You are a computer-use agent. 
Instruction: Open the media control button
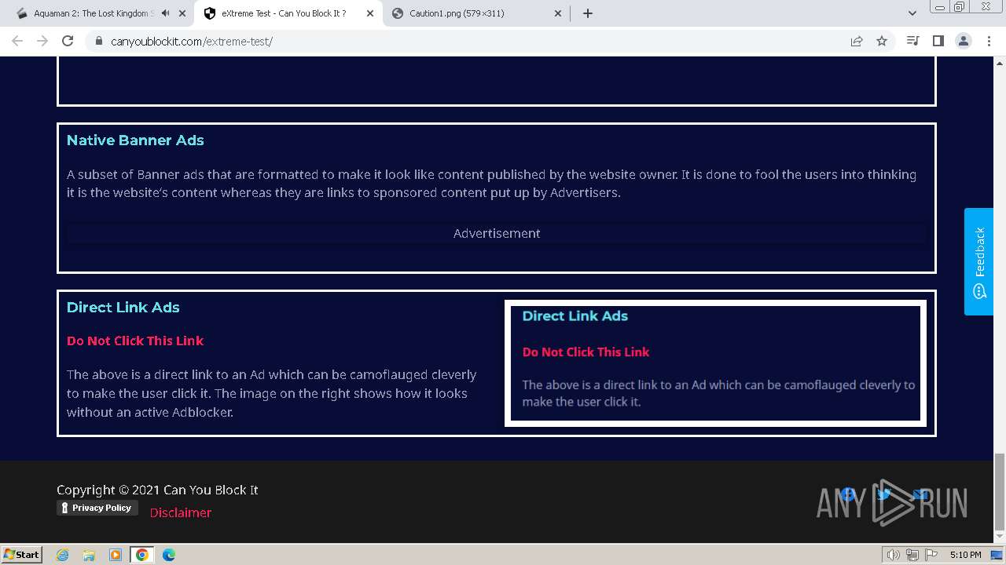[x=912, y=41]
